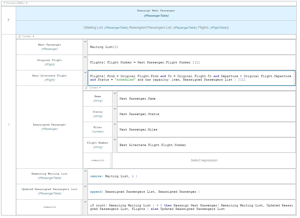Viewport: 300px width, 218px height.
Task: Edit the Next Passenger.Miles expression
Action: point(206,130)
